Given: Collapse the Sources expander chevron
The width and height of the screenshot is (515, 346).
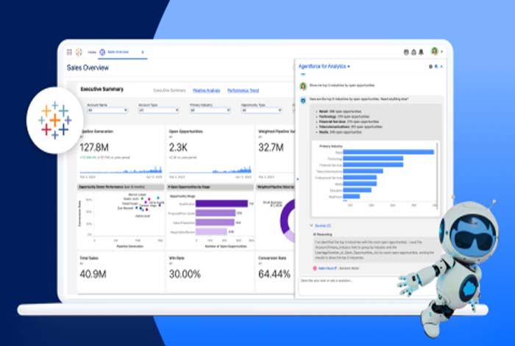Looking at the screenshot, I should [x=311, y=226].
